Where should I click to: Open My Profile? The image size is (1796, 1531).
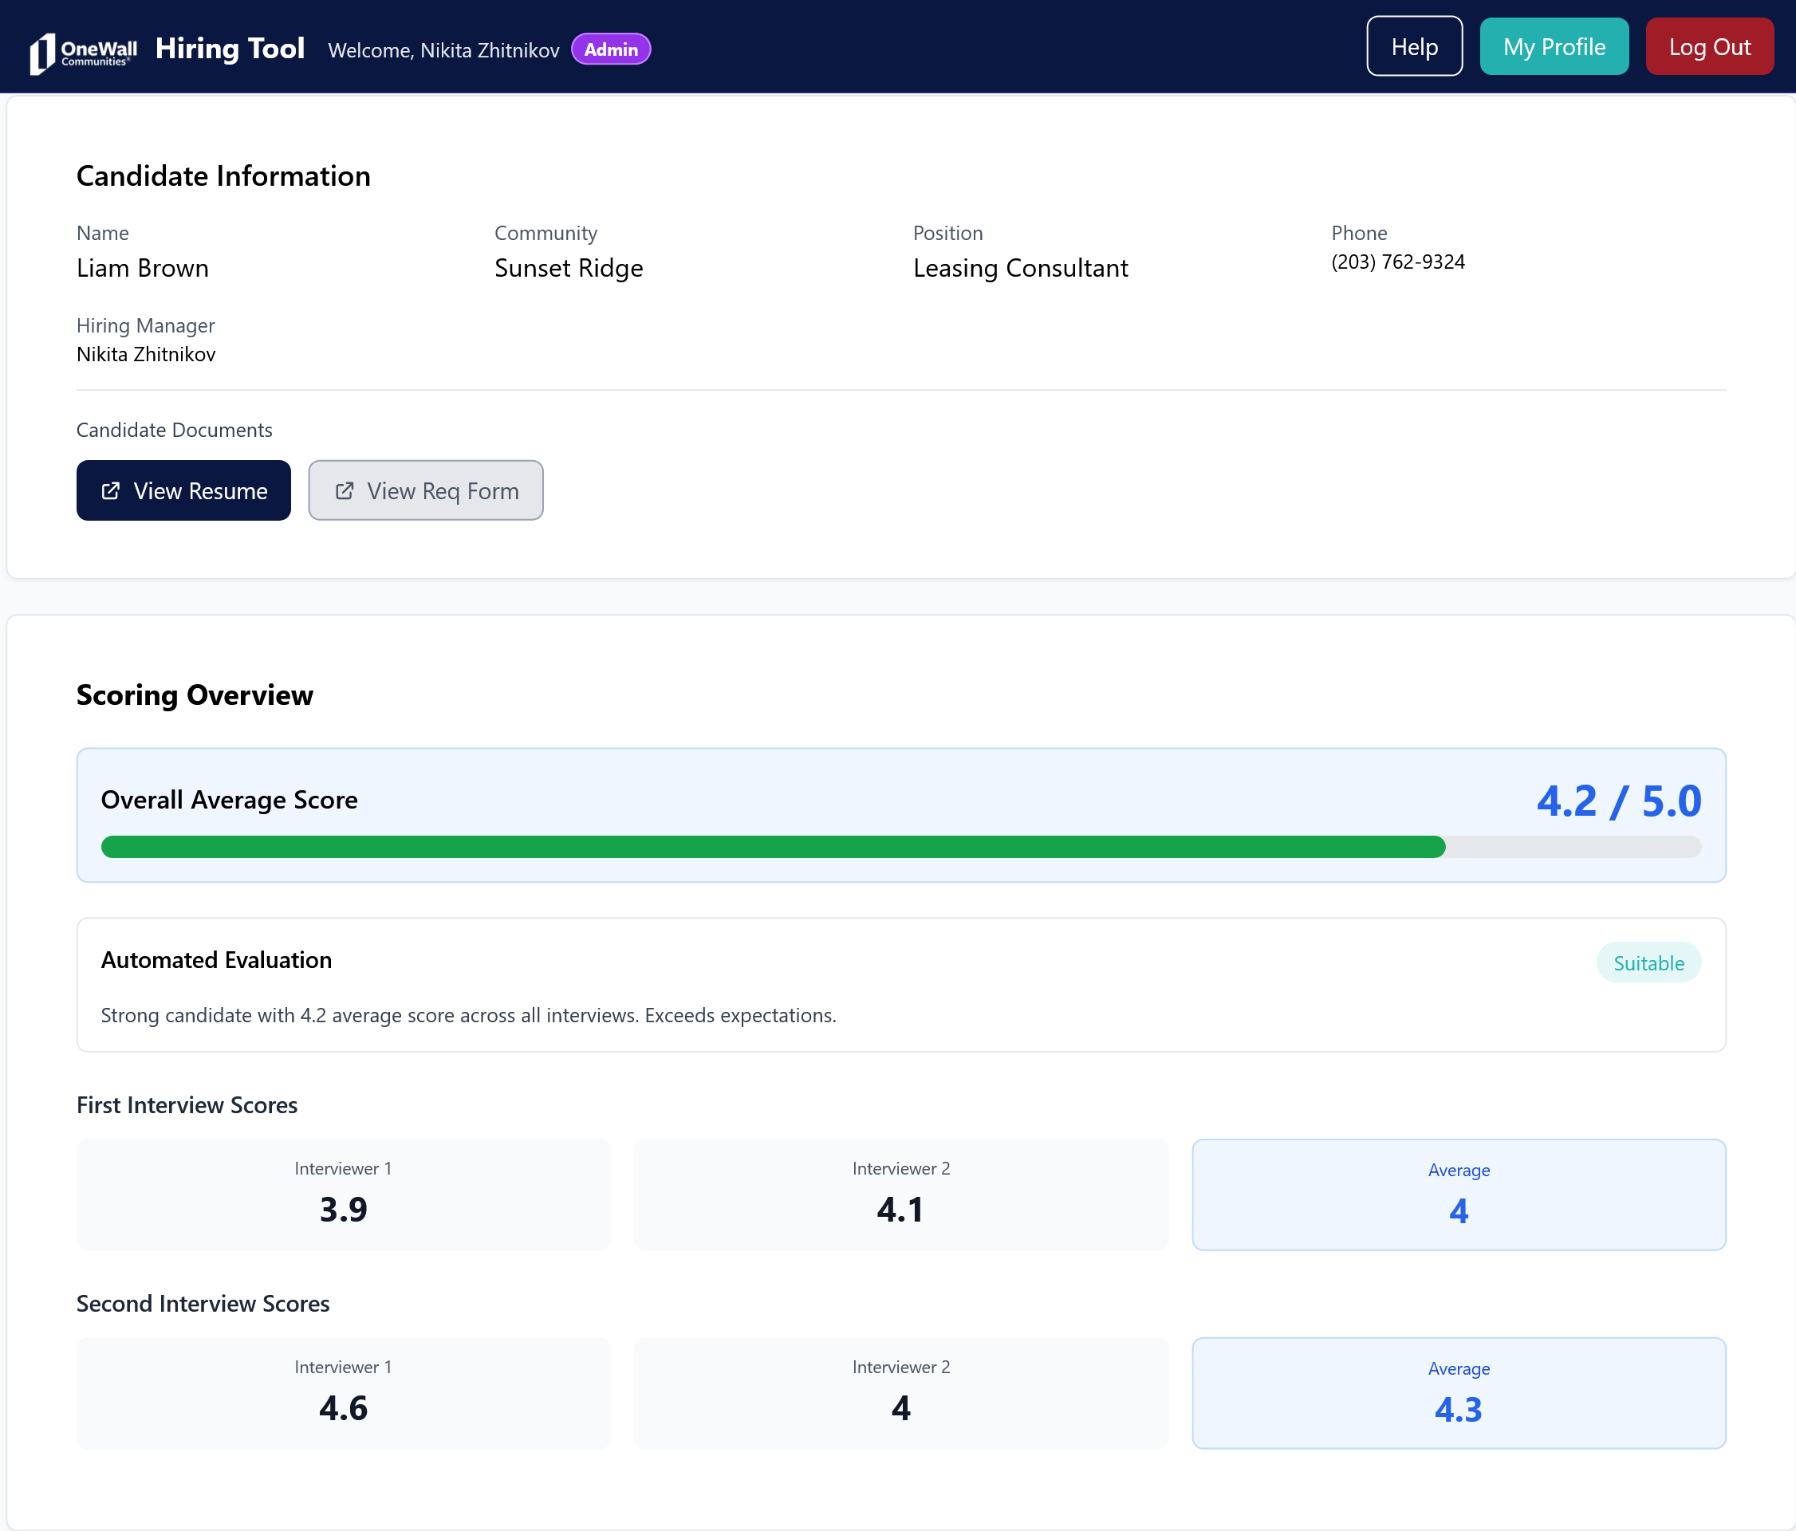[1554, 47]
